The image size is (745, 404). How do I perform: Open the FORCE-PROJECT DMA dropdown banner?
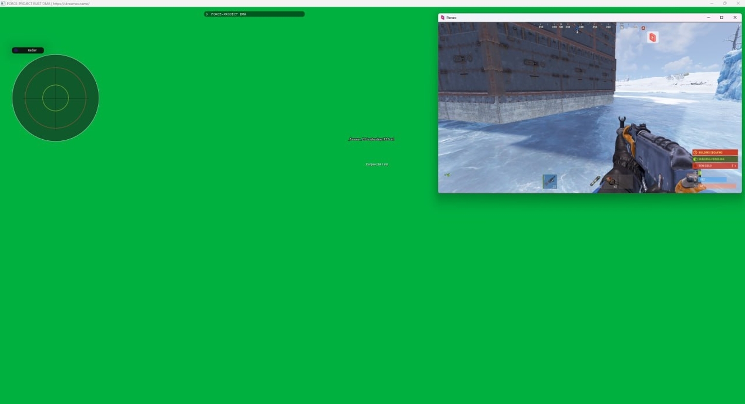[254, 14]
